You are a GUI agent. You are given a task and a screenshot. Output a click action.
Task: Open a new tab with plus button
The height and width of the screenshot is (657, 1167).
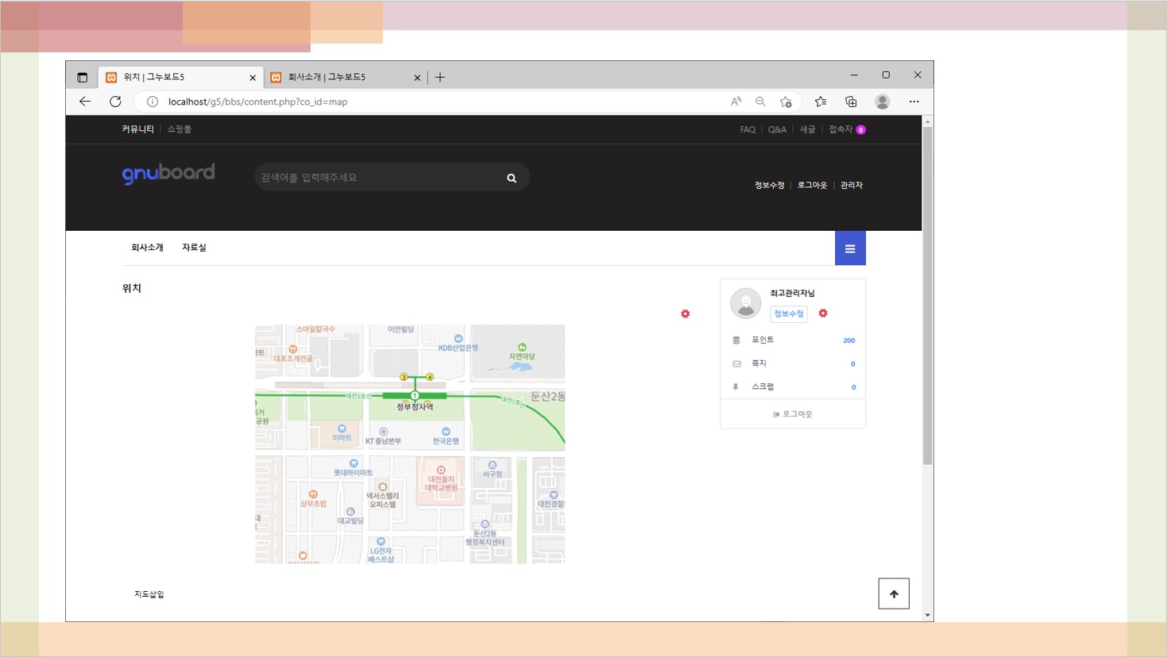pyautogui.click(x=440, y=77)
